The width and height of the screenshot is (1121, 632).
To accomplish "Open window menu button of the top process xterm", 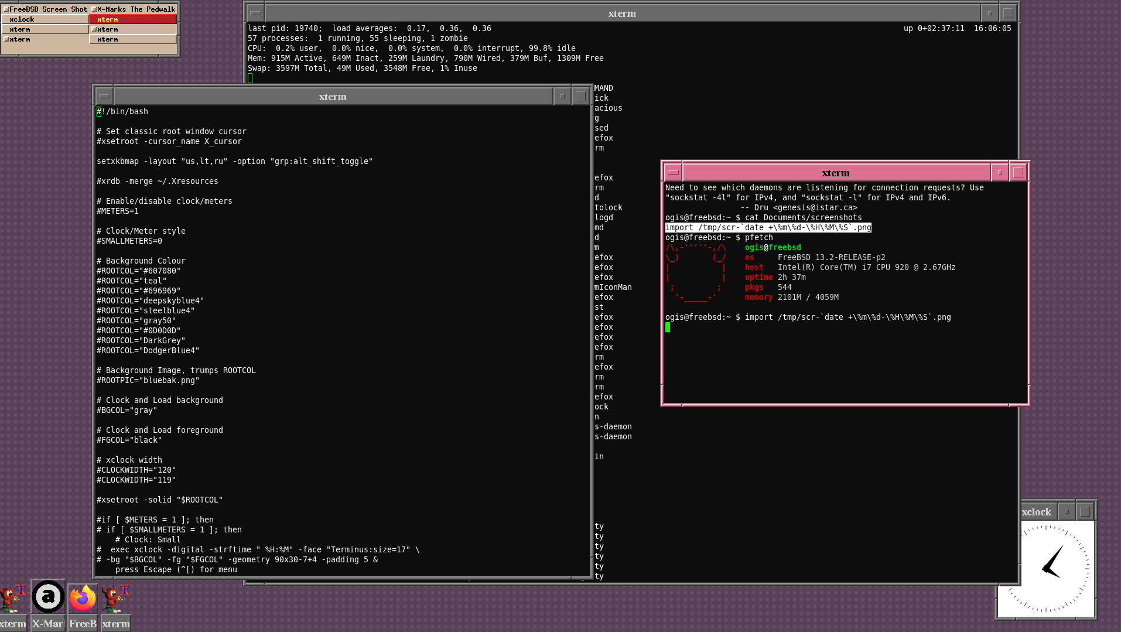I will [x=255, y=13].
